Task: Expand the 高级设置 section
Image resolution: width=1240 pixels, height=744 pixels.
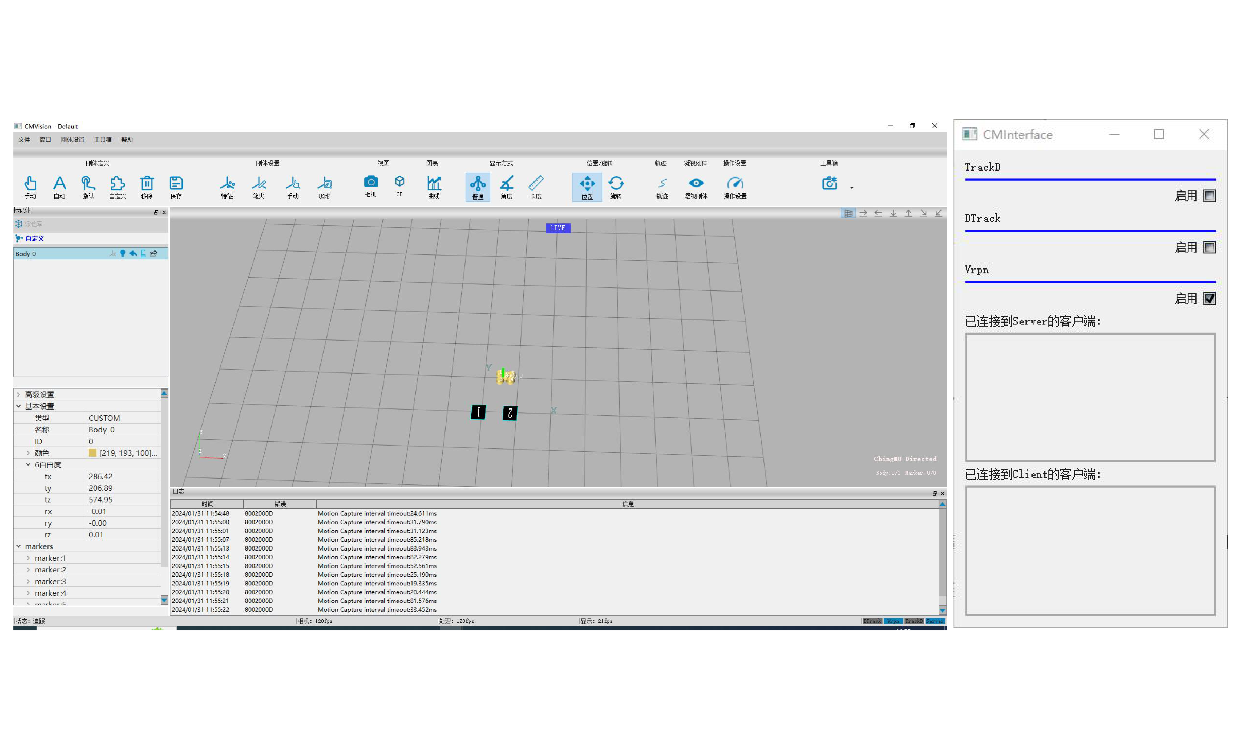Action: click(19, 394)
